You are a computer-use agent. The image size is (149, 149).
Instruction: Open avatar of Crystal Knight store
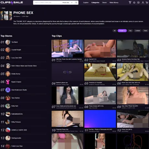click(8, 50)
